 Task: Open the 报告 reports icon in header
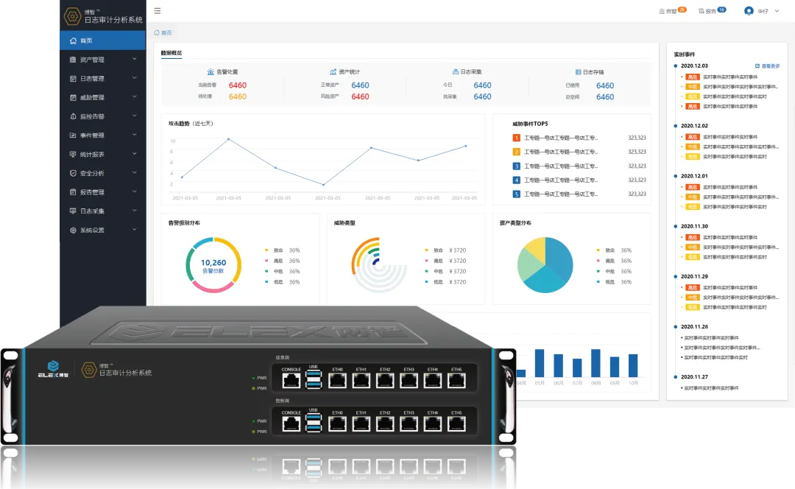point(702,12)
